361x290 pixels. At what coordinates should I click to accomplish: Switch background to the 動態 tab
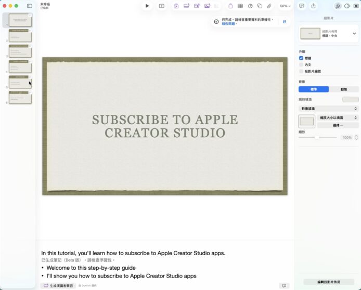click(x=343, y=89)
